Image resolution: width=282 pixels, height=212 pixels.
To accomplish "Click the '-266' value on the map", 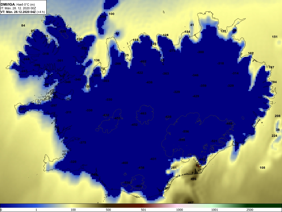I will (x=118, y=64).
